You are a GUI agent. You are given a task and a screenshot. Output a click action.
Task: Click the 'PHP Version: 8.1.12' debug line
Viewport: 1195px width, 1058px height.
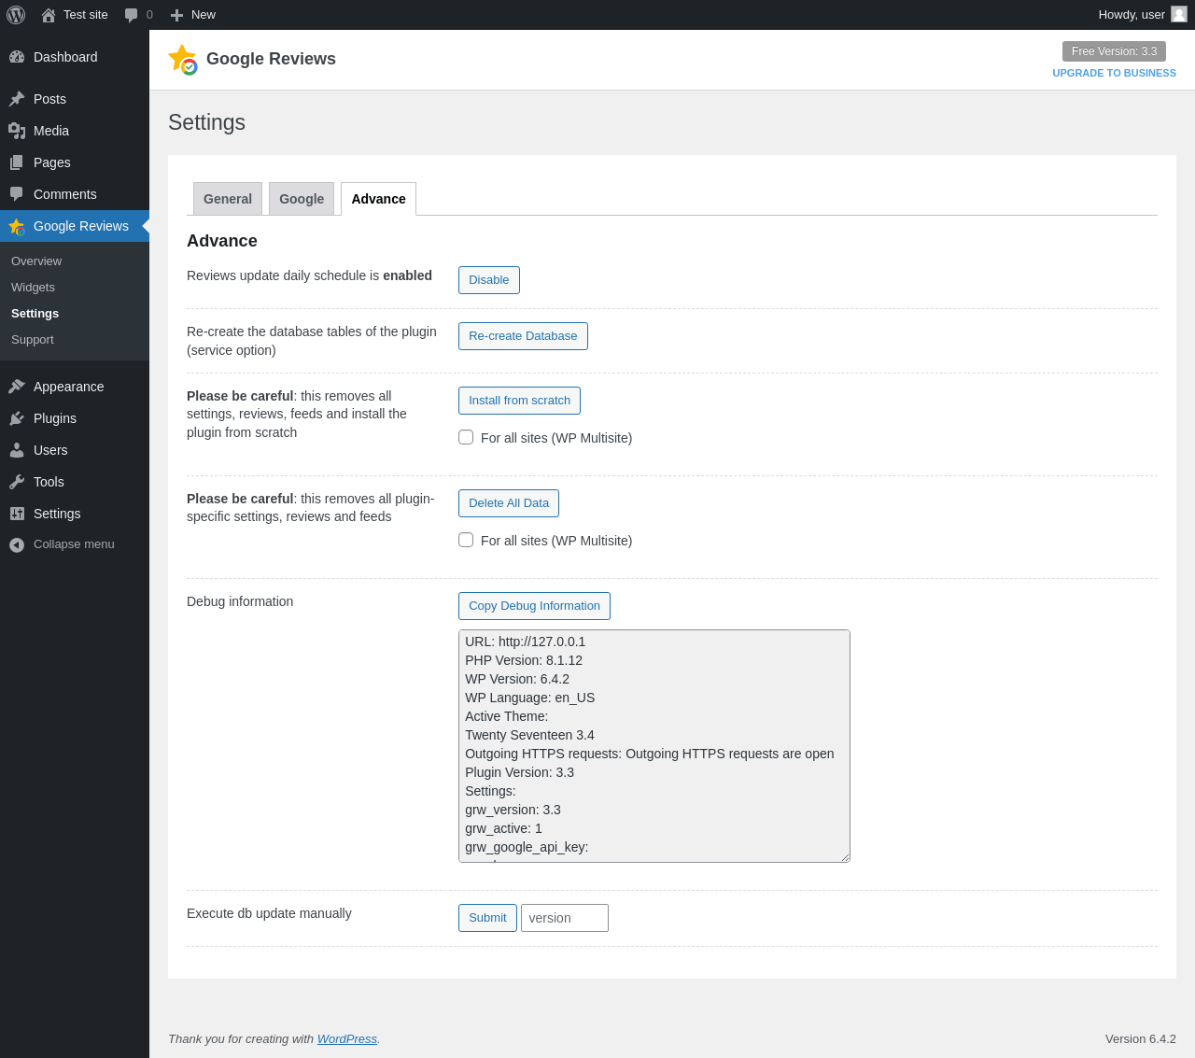click(524, 660)
